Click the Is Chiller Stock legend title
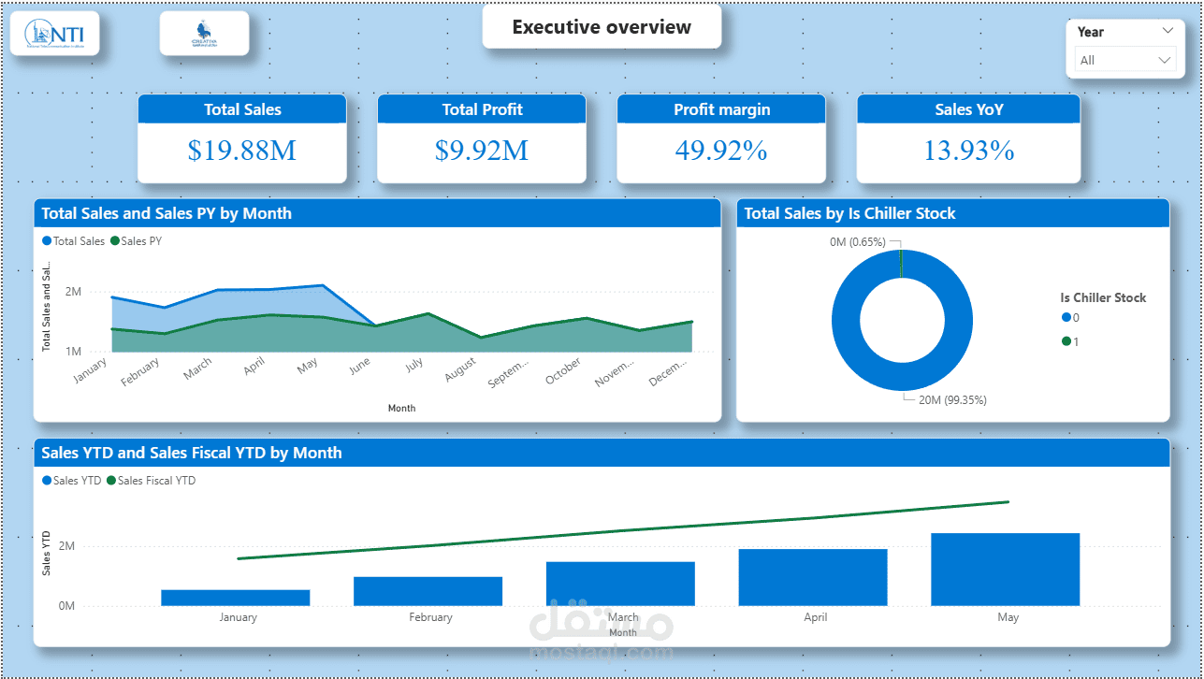Screen dimensions: 1204x679 point(1103,297)
